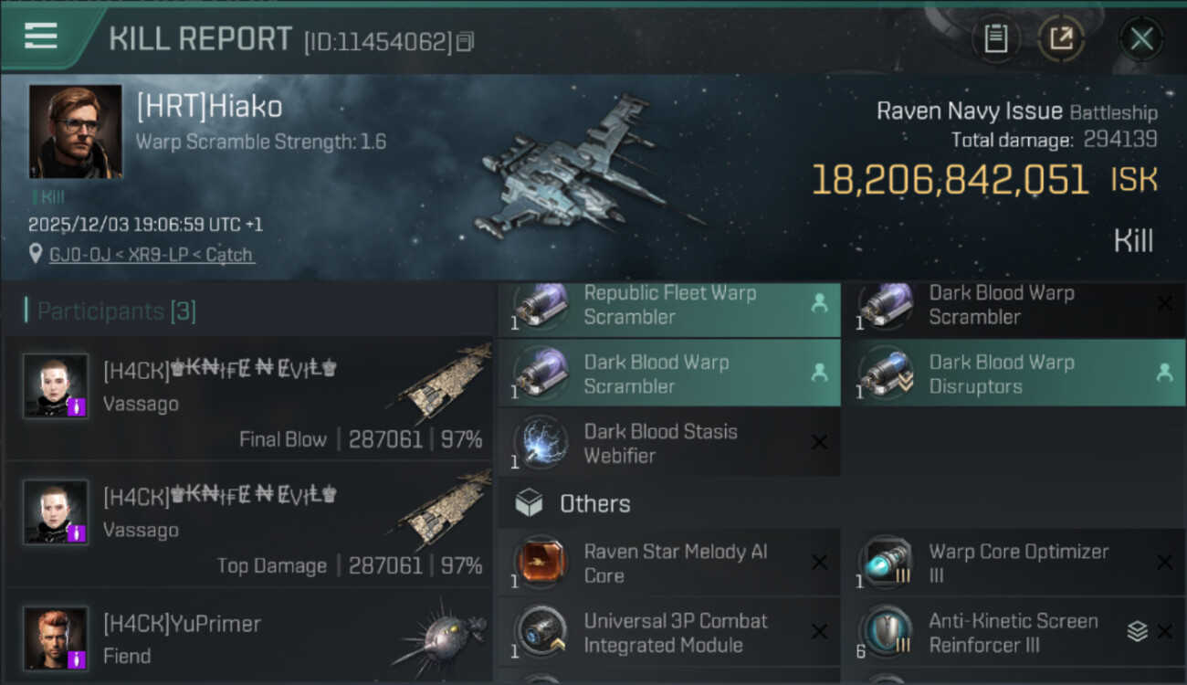
Task: Toggle the highlighted Dark Blood Warp Scrambler
Action: click(669, 374)
